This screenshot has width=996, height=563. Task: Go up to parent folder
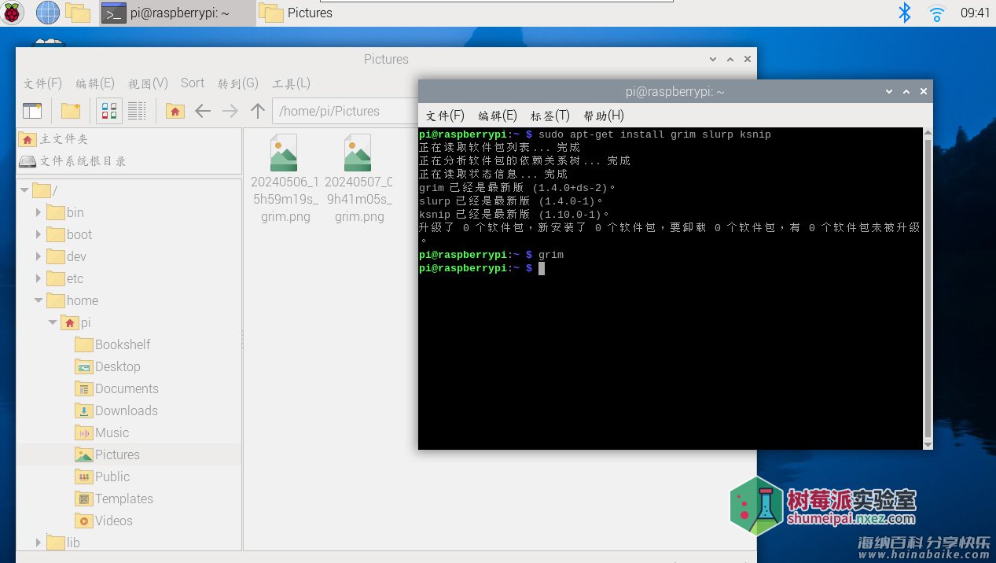[258, 111]
